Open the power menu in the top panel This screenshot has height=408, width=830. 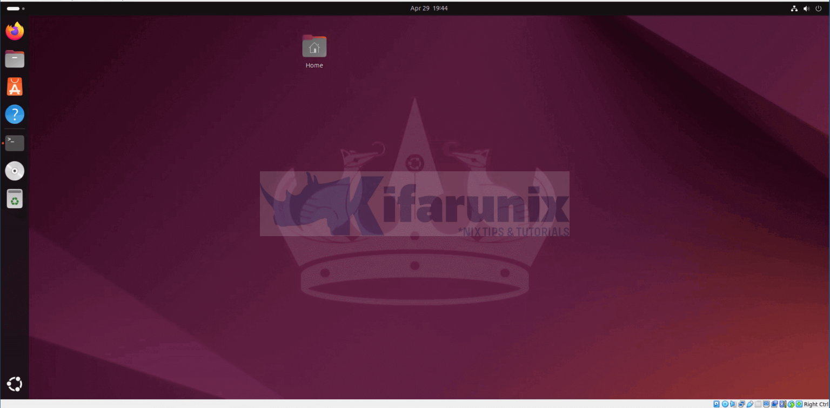point(819,8)
